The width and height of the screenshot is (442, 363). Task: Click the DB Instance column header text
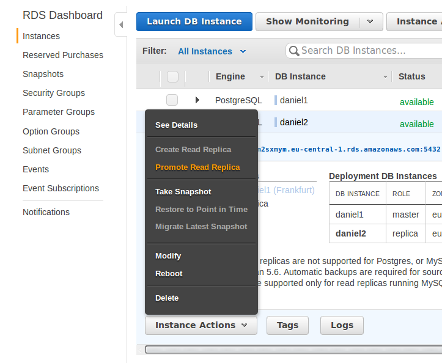pos(300,76)
